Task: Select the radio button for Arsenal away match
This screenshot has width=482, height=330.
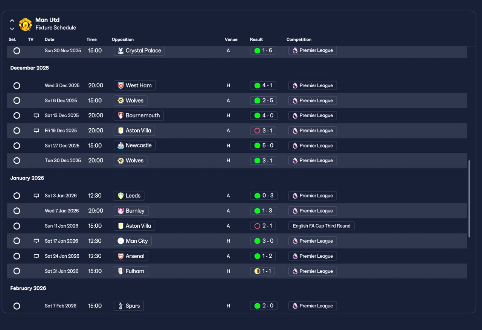Action: pyautogui.click(x=17, y=256)
